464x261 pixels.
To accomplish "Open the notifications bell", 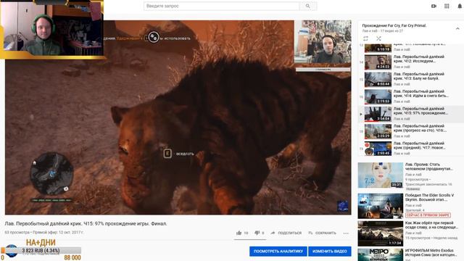I will pyautogui.click(x=460, y=6).
